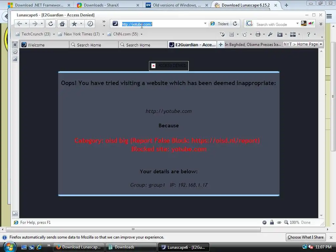
Task: Expand the Back button history dropdown
Action: point(26,24)
